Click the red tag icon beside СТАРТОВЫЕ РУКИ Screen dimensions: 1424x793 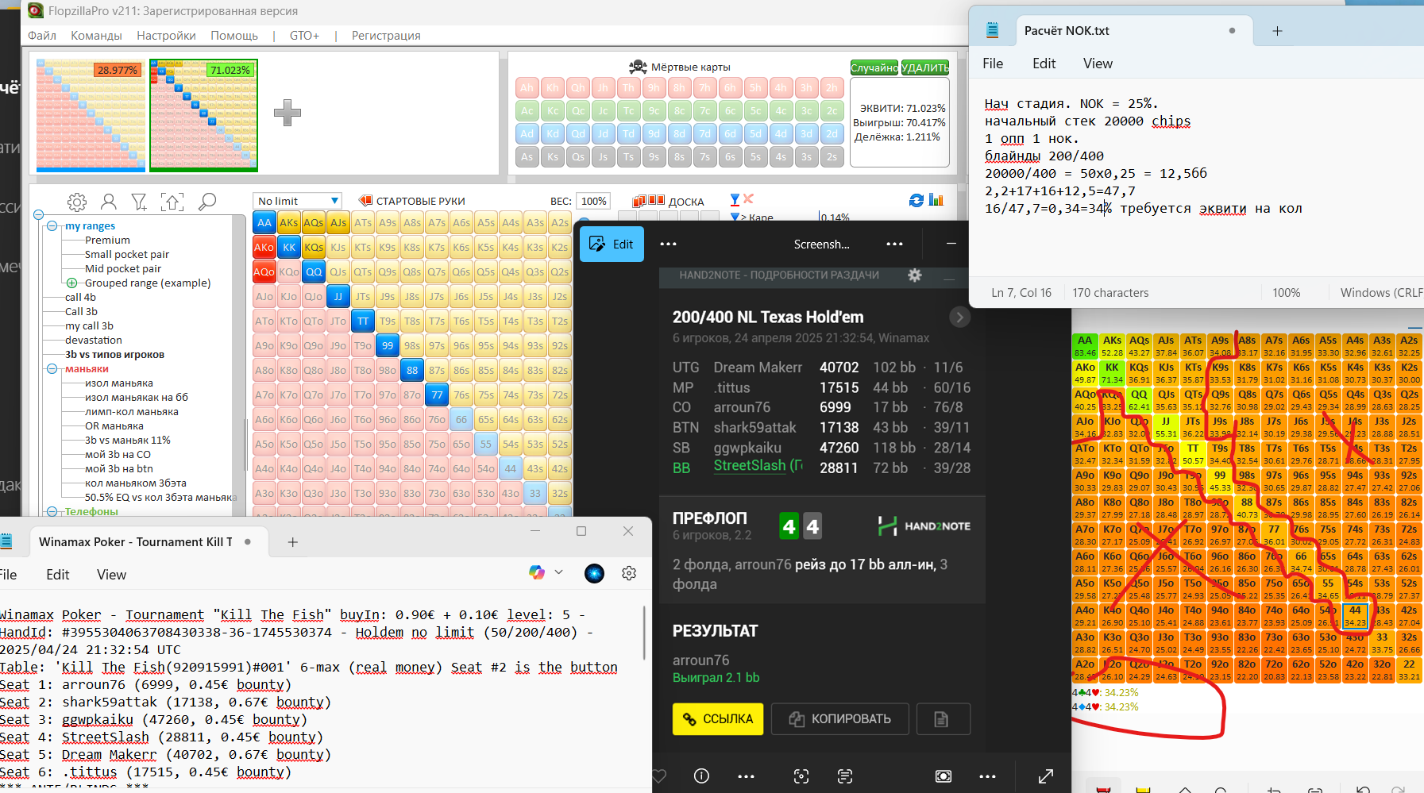click(365, 201)
